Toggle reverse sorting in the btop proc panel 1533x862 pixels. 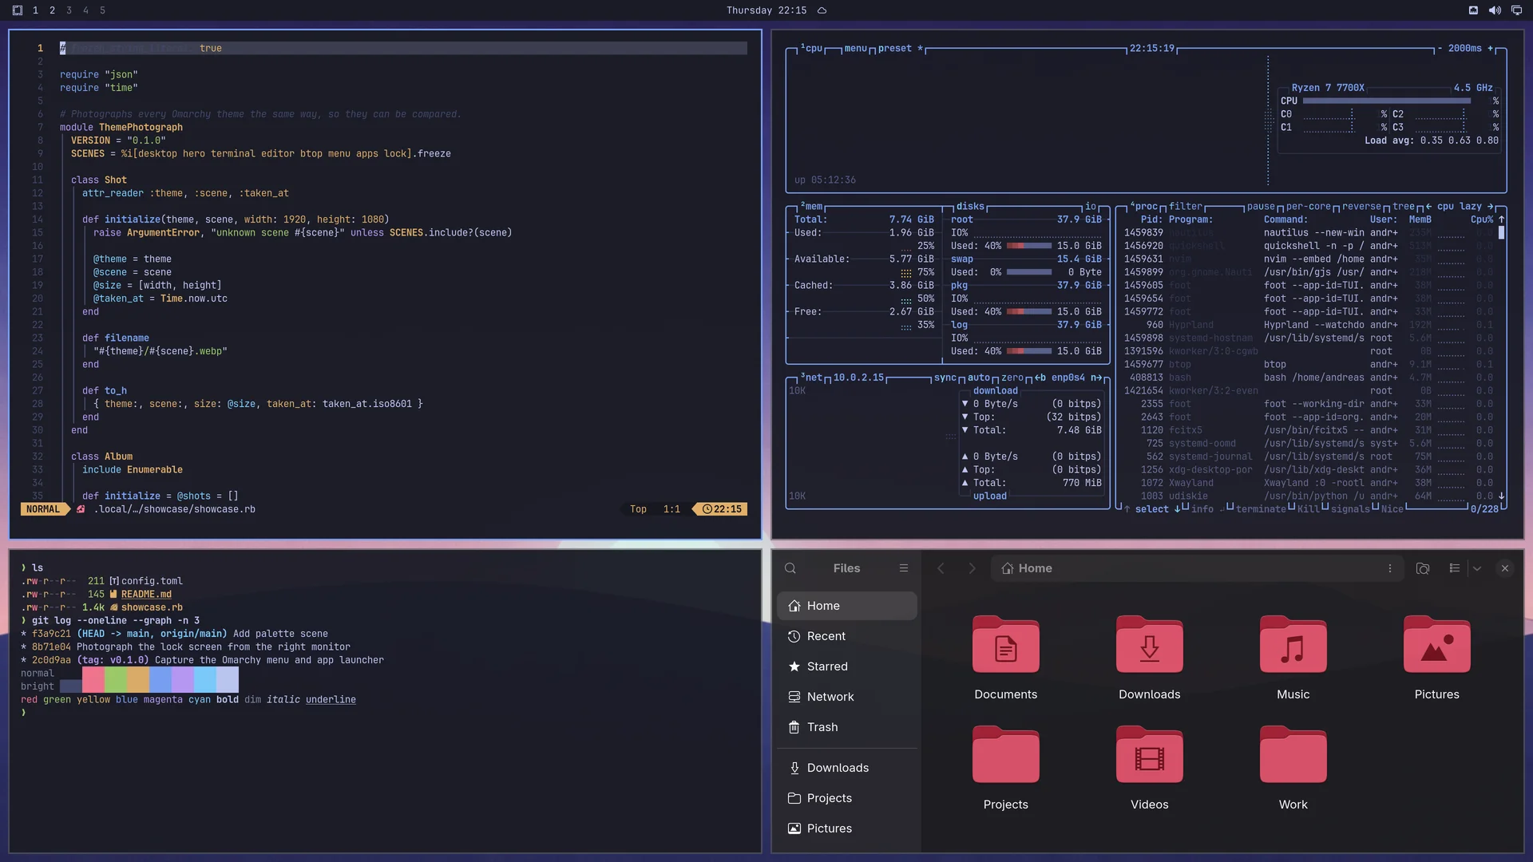[x=1361, y=207]
